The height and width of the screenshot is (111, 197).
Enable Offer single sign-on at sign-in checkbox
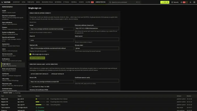tap(30, 54)
